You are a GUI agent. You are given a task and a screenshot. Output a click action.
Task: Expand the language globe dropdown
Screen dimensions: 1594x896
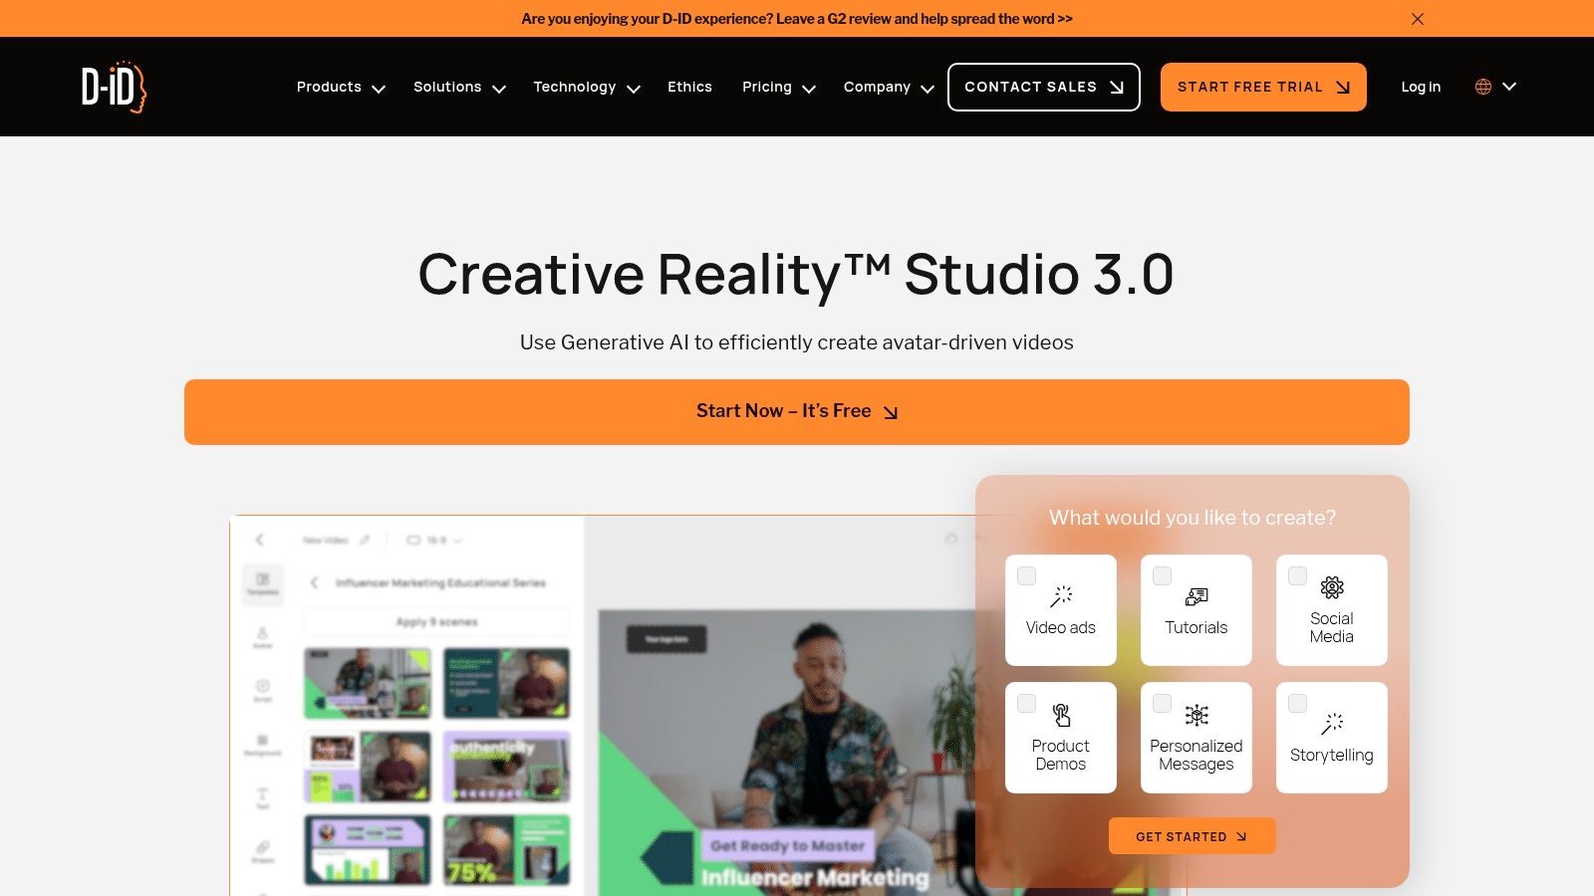(x=1492, y=87)
